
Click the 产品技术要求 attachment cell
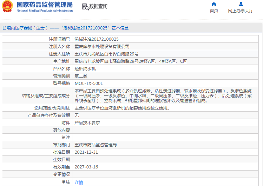[87, 122]
